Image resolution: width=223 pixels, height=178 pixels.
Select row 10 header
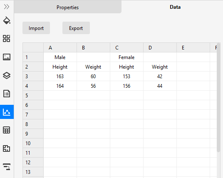click(x=33, y=143)
